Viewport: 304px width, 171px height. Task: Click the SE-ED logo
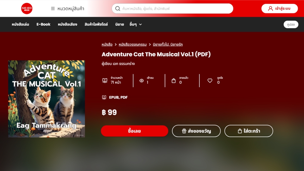point(27,9)
